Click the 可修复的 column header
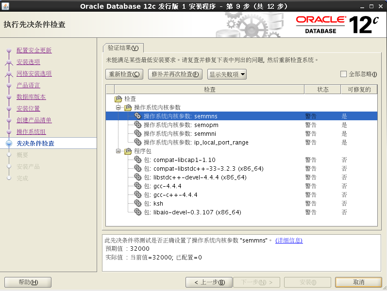Image resolution: width=387 pixels, height=291 pixels. point(359,90)
